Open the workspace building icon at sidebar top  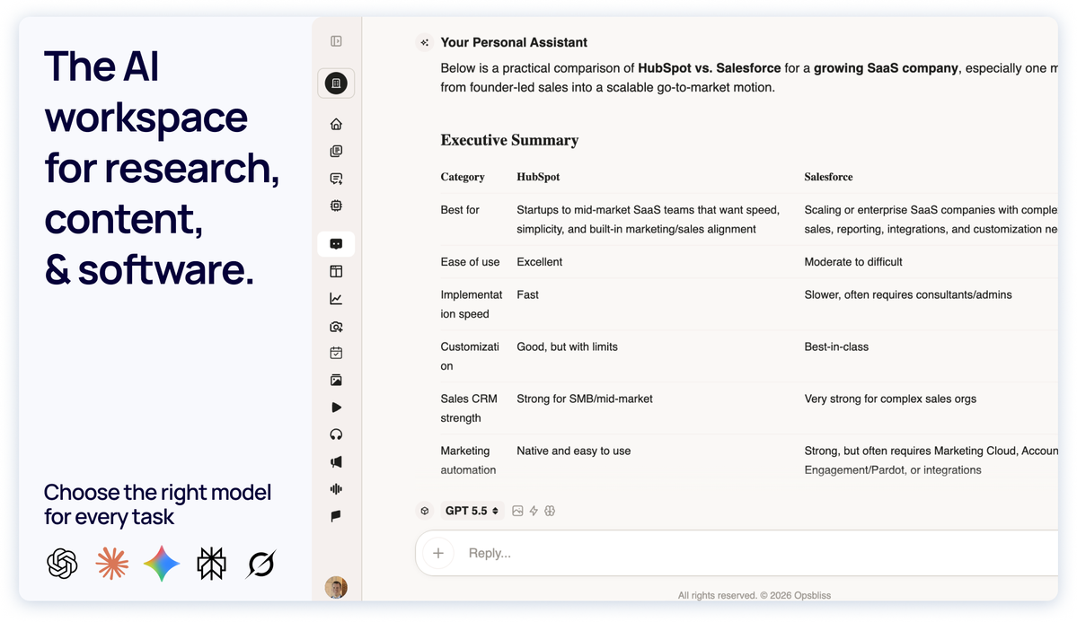336,83
